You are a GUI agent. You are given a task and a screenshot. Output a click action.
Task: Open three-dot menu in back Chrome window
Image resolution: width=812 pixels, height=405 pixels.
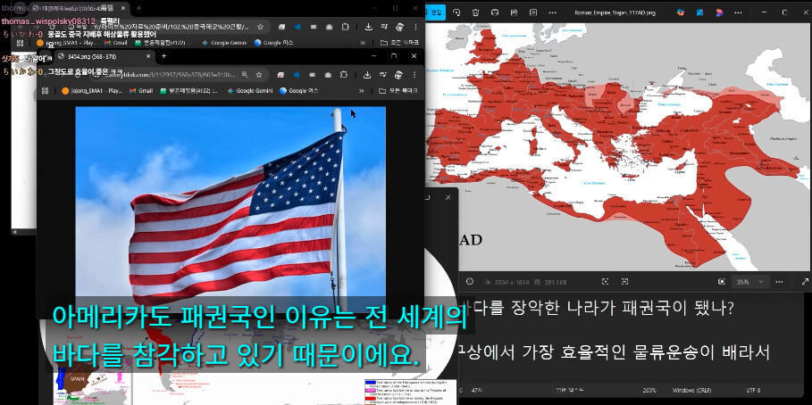tap(415, 27)
